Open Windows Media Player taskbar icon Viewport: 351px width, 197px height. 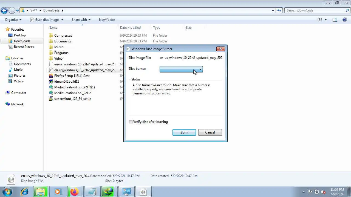coord(57,192)
